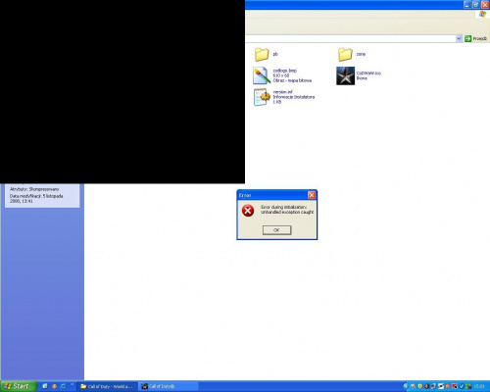Click the blue checkmark tray icon
The width and height of the screenshot is (490, 392).
point(462,386)
